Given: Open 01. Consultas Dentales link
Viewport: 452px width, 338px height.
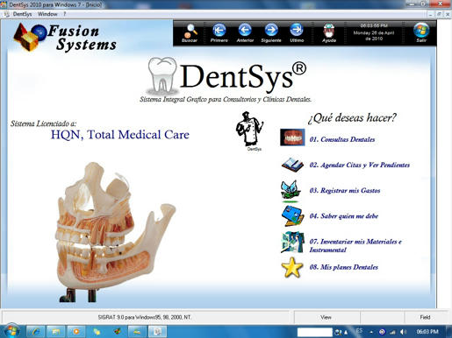Looking at the screenshot, I should [x=342, y=139].
